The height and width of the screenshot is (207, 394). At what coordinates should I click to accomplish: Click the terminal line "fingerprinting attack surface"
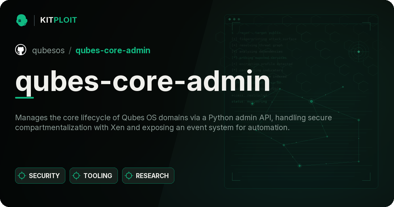264,39
